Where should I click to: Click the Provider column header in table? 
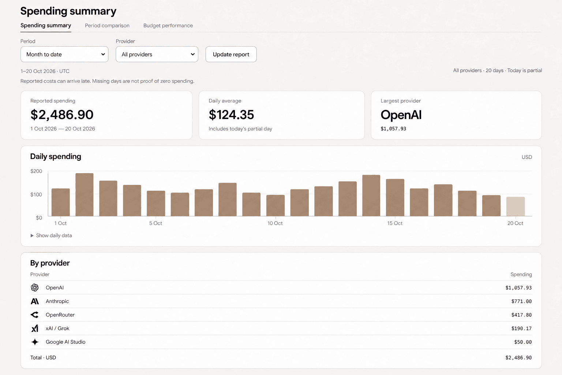coord(40,274)
